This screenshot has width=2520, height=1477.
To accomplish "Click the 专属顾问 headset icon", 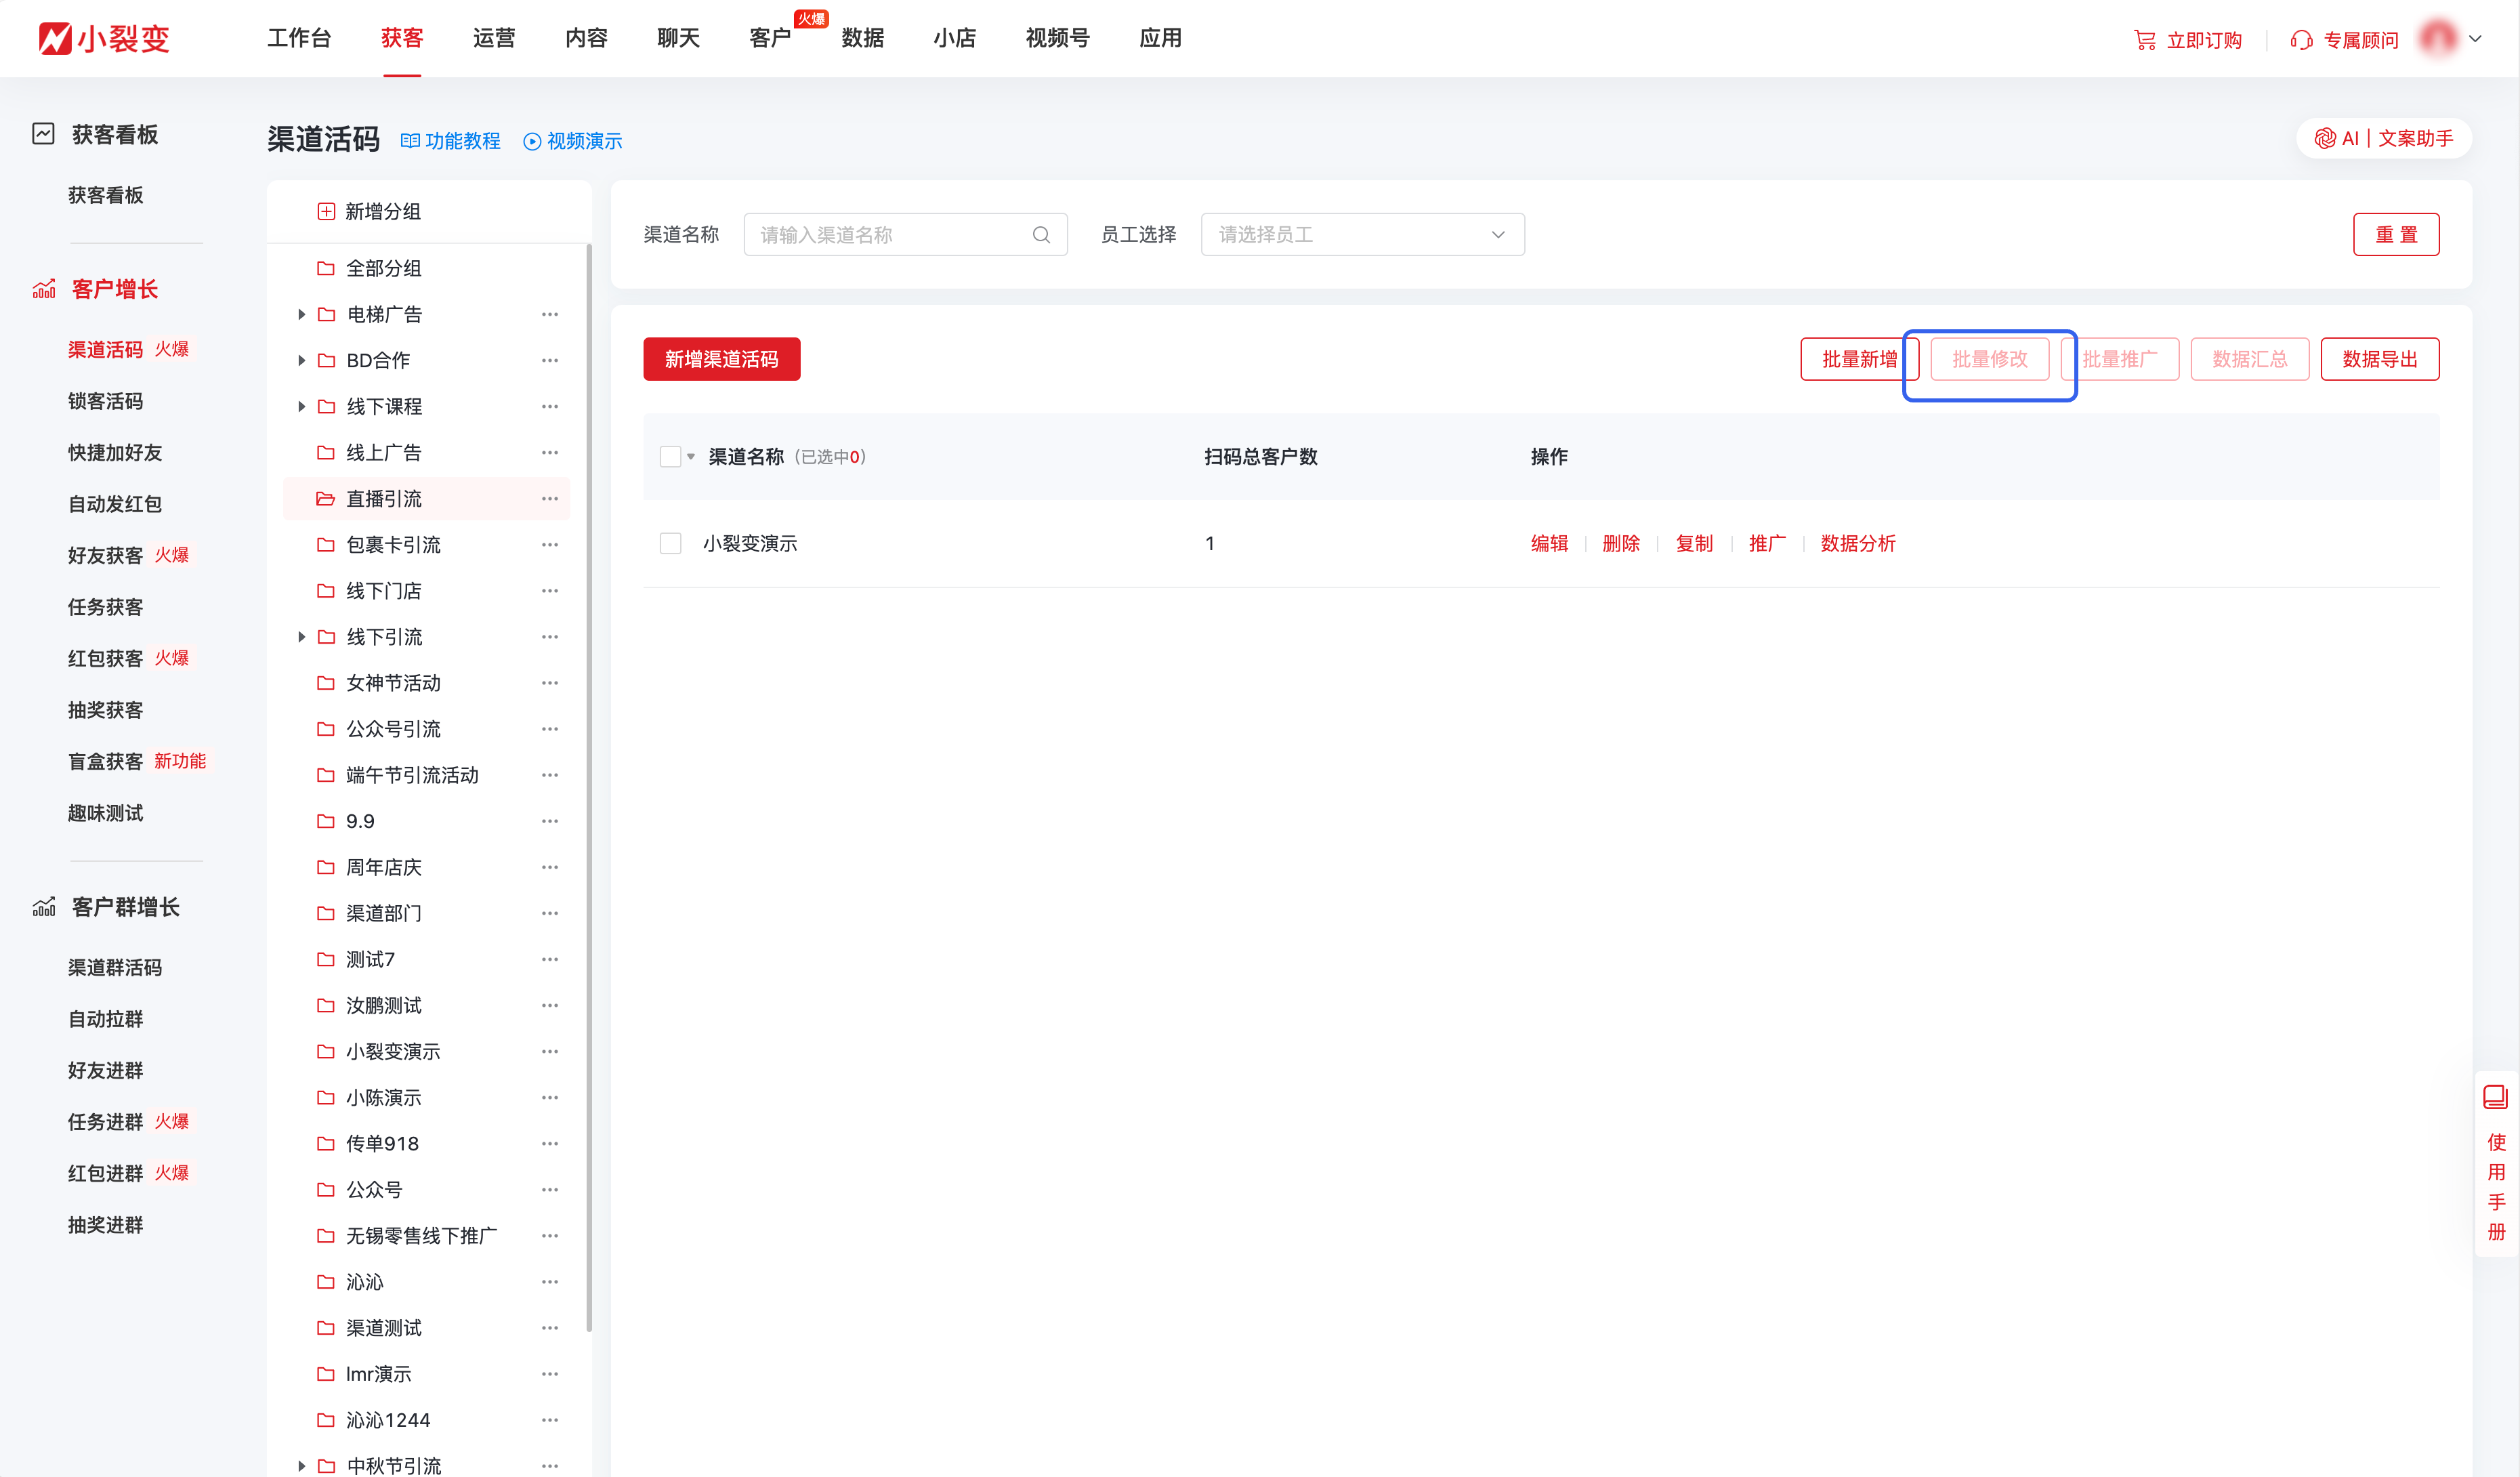I will (2301, 39).
